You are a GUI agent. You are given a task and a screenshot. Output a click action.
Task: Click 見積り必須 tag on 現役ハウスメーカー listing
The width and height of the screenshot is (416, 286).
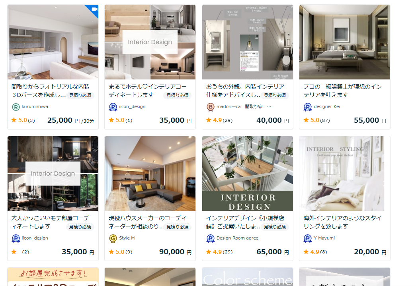pyautogui.click(x=178, y=227)
